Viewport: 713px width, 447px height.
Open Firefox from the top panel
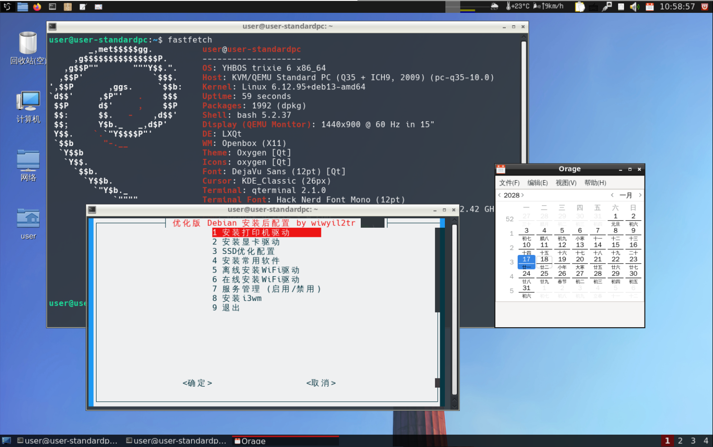click(37, 7)
